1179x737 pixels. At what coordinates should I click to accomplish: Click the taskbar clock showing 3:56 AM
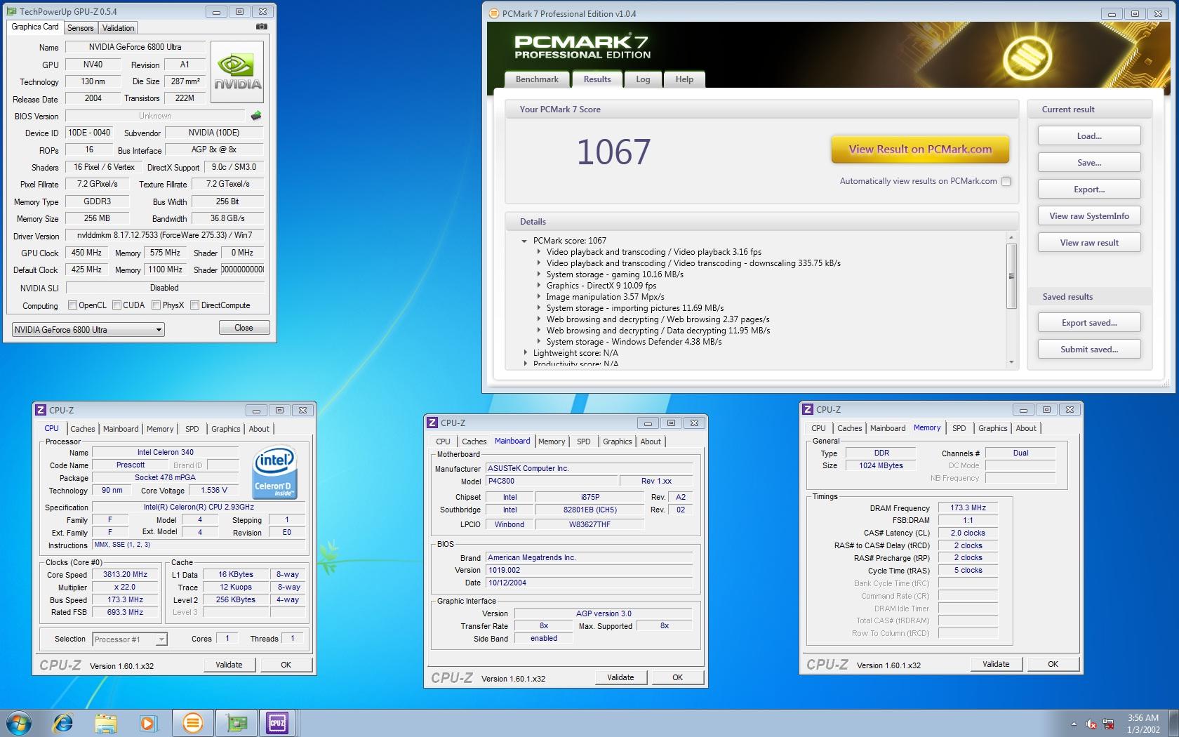(x=1143, y=723)
